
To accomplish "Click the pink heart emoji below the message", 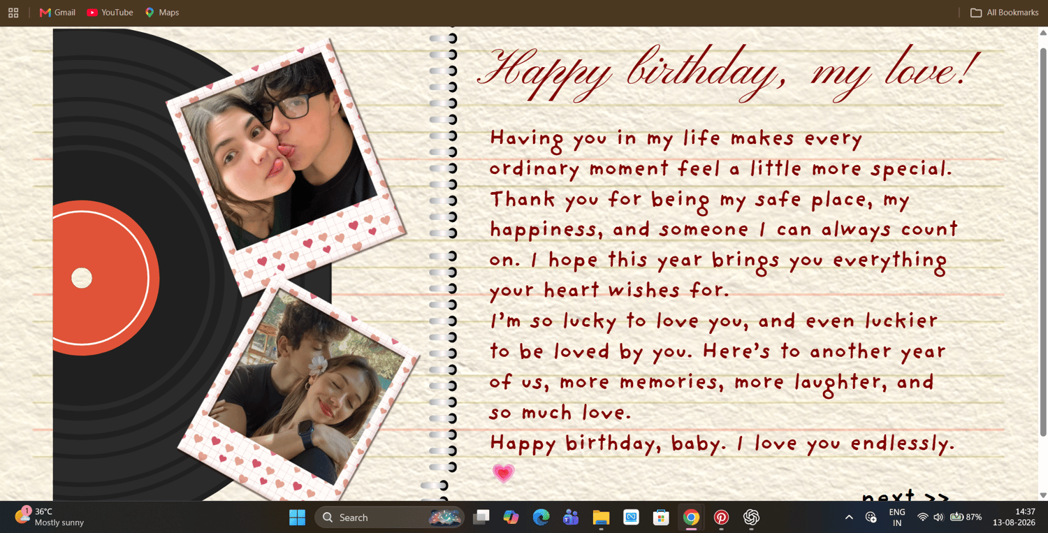I will click(503, 473).
